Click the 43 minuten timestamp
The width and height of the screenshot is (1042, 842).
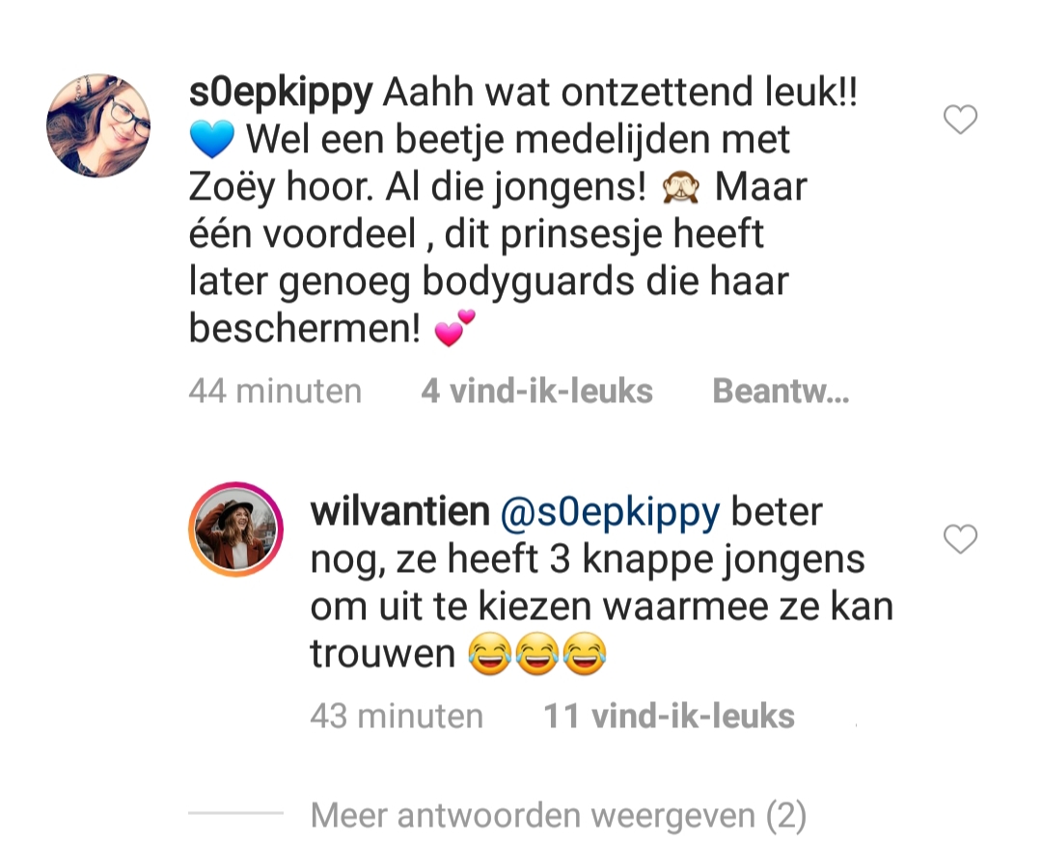tap(397, 717)
